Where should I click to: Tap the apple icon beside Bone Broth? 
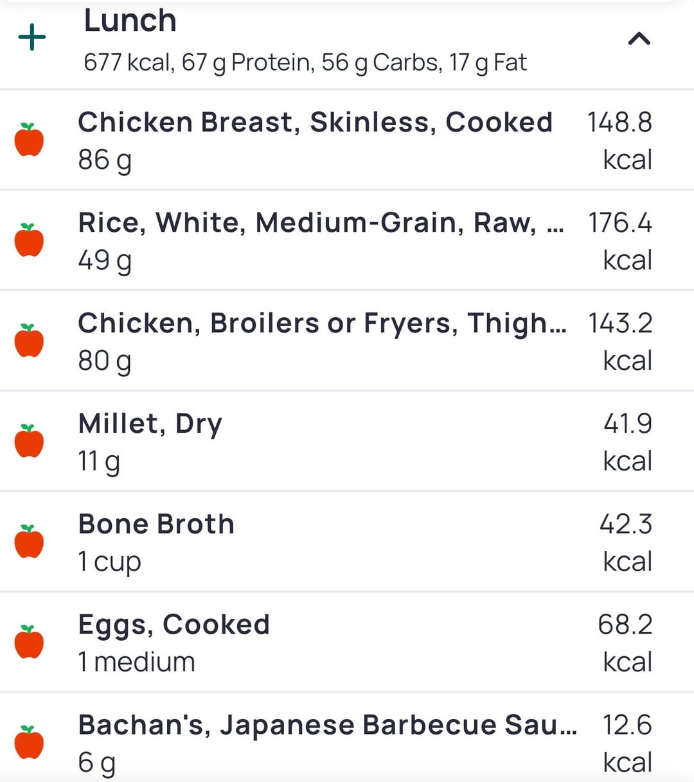(30, 542)
